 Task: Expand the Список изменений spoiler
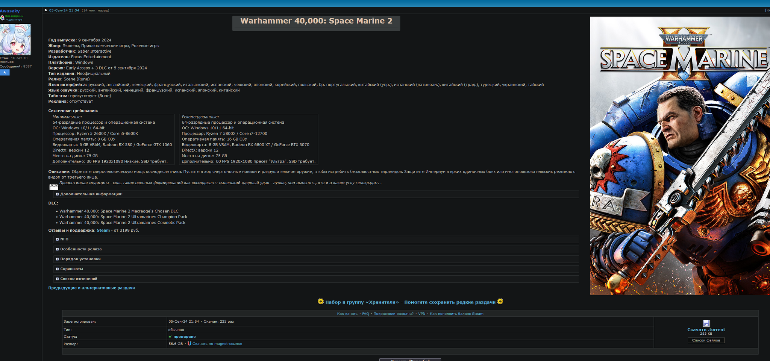316,279
